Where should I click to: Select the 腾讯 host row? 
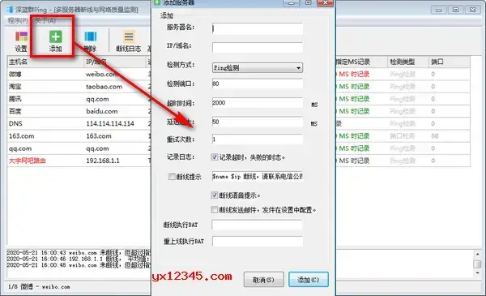pyautogui.click(x=79, y=99)
